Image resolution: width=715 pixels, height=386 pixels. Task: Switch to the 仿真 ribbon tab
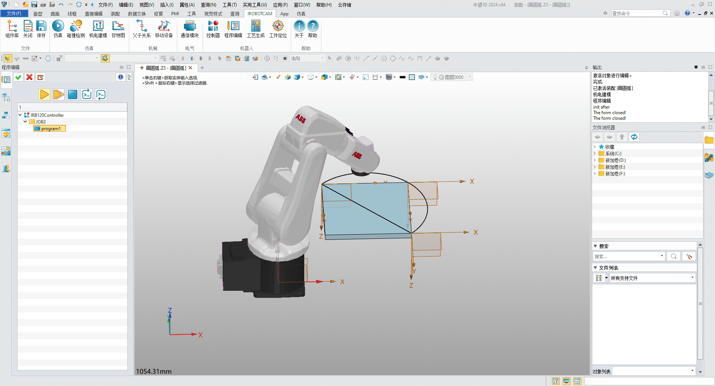[x=301, y=14]
